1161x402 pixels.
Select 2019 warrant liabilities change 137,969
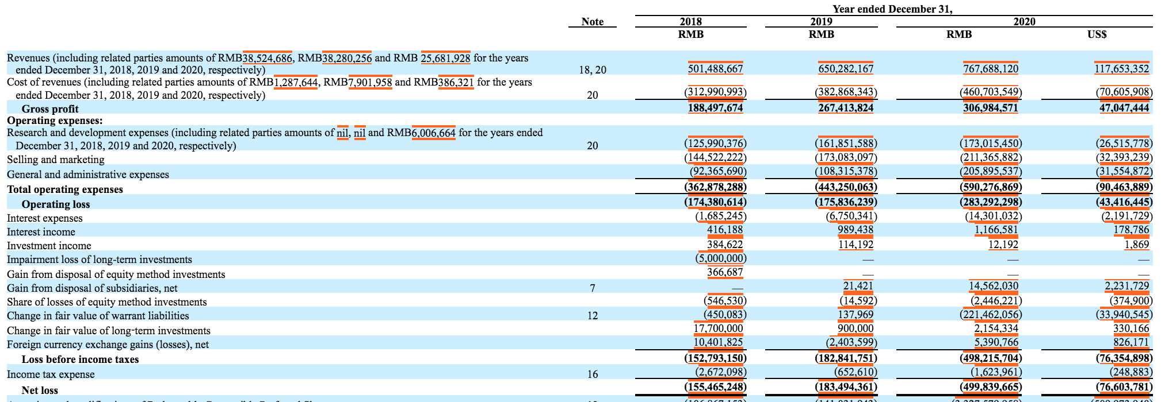tap(855, 315)
